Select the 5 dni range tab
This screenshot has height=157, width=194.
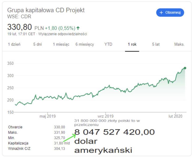(37, 44)
